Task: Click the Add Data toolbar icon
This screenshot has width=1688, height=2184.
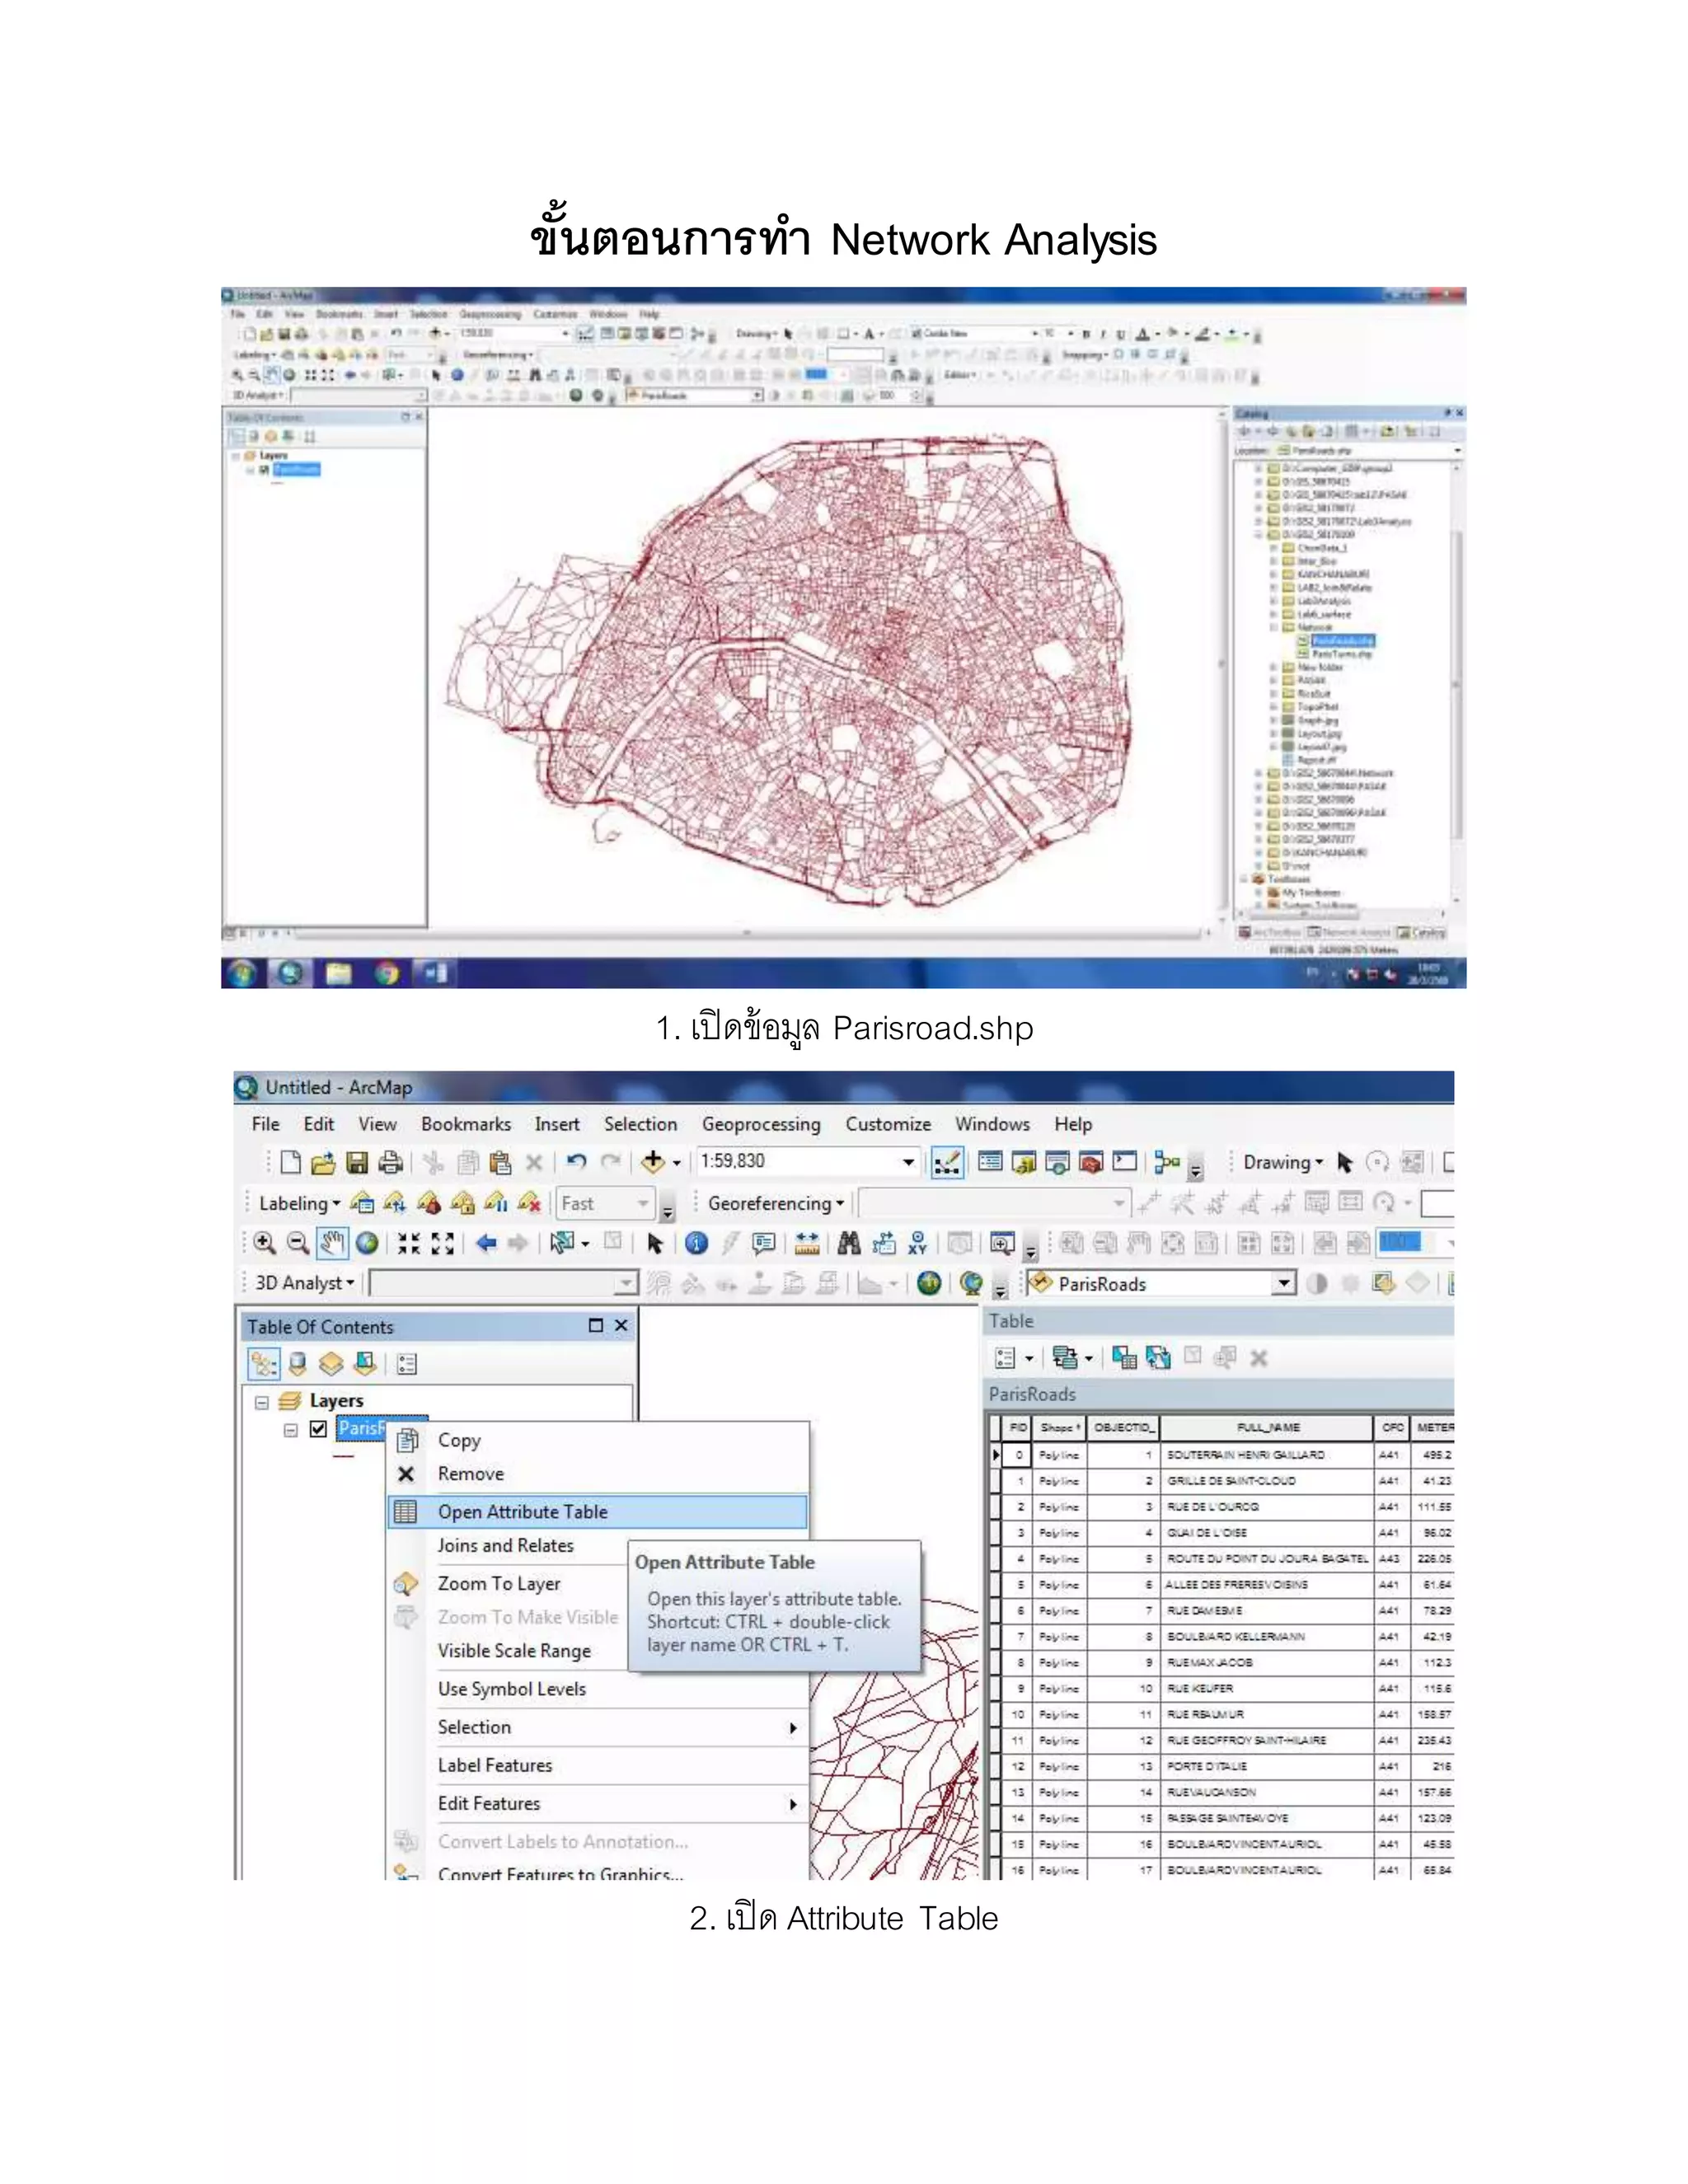Action: [653, 1162]
